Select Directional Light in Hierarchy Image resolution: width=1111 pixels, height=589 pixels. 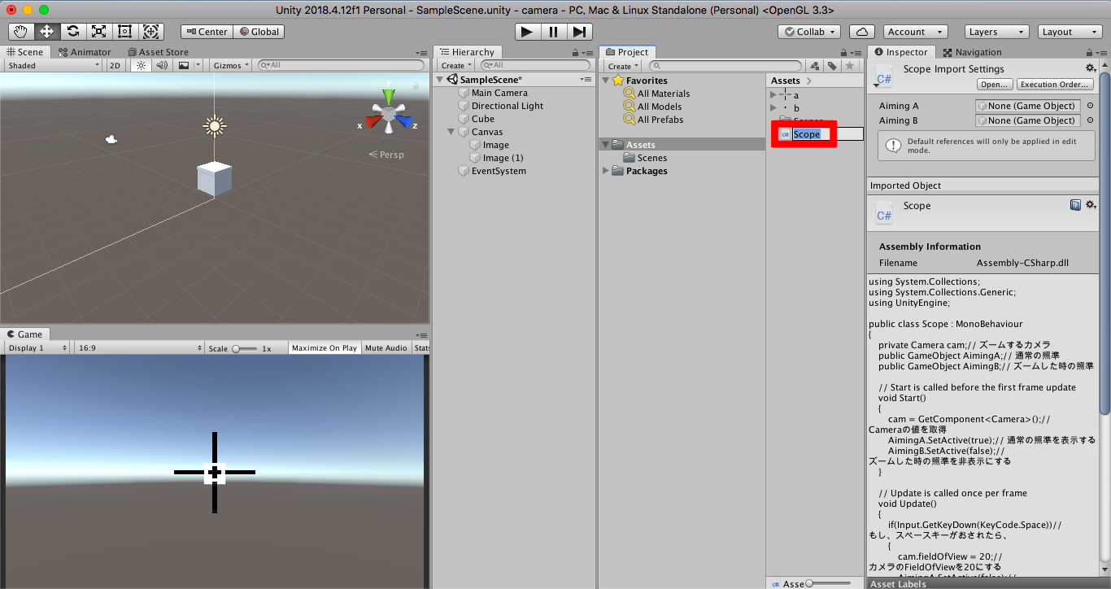[508, 106]
